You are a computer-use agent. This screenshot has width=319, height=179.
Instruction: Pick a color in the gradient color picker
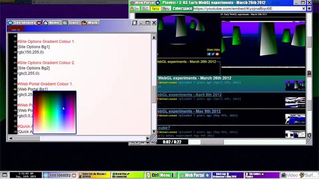coord(54,112)
